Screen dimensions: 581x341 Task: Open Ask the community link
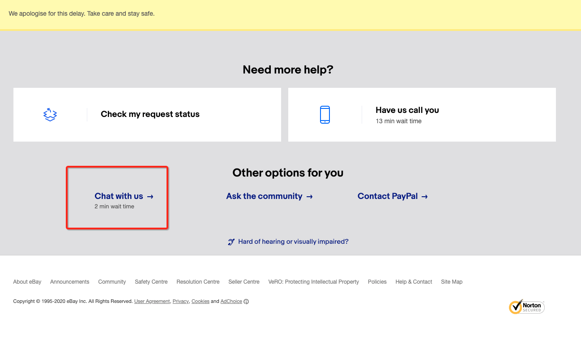tap(269, 196)
